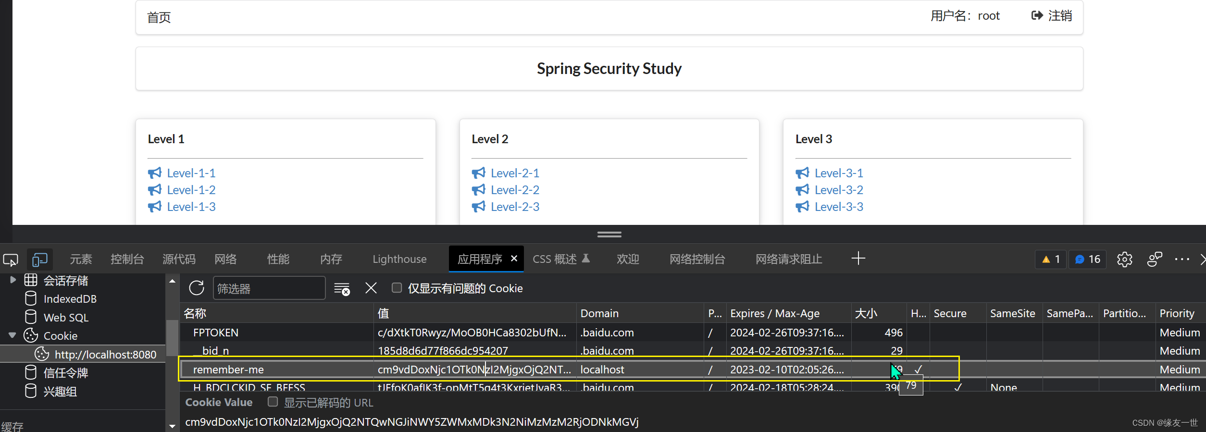Click the megaphone icon beside Level-3-3
This screenshot has width=1206, height=432.
tap(803, 207)
